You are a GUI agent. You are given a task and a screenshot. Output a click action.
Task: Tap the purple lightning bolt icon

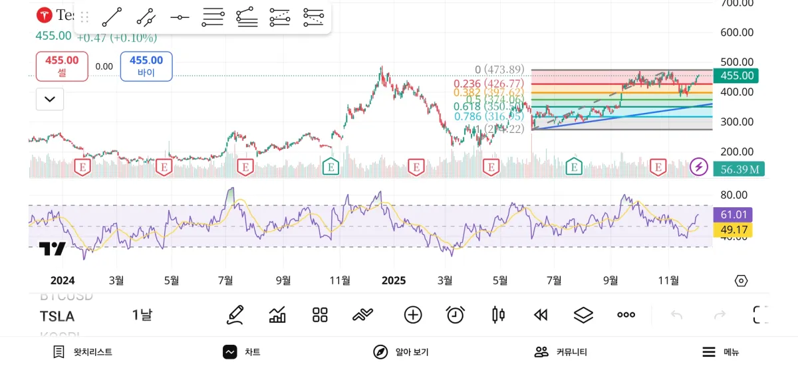[698, 167]
